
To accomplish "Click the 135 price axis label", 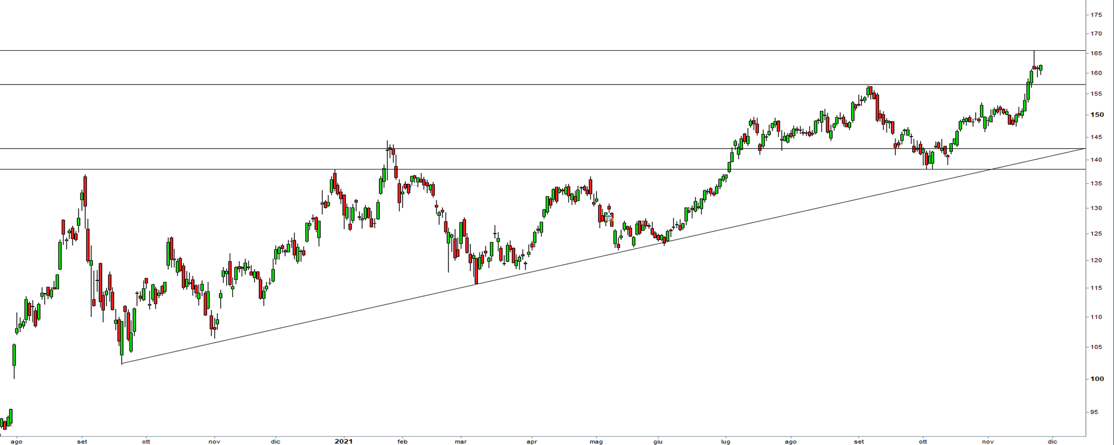I will tap(1096, 183).
